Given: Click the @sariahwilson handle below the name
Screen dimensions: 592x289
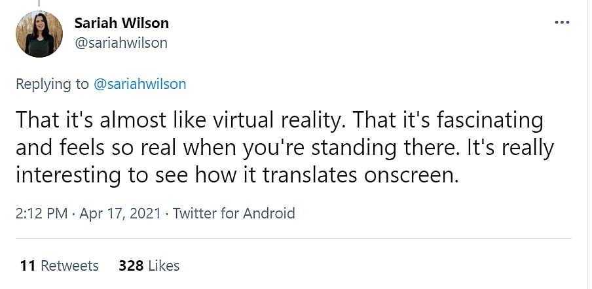Looking at the screenshot, I should [120, 43].
